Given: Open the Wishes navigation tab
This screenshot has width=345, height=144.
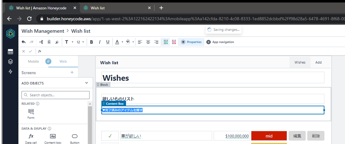Looking at the screenshot, I should click(x=300, y=62).
